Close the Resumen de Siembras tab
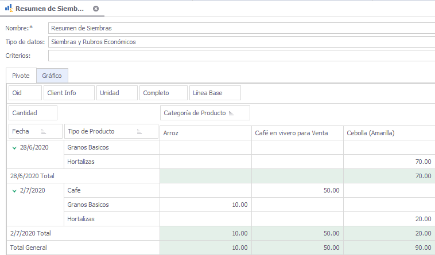This screenshot has height=255, width=435. coord(96,9)
